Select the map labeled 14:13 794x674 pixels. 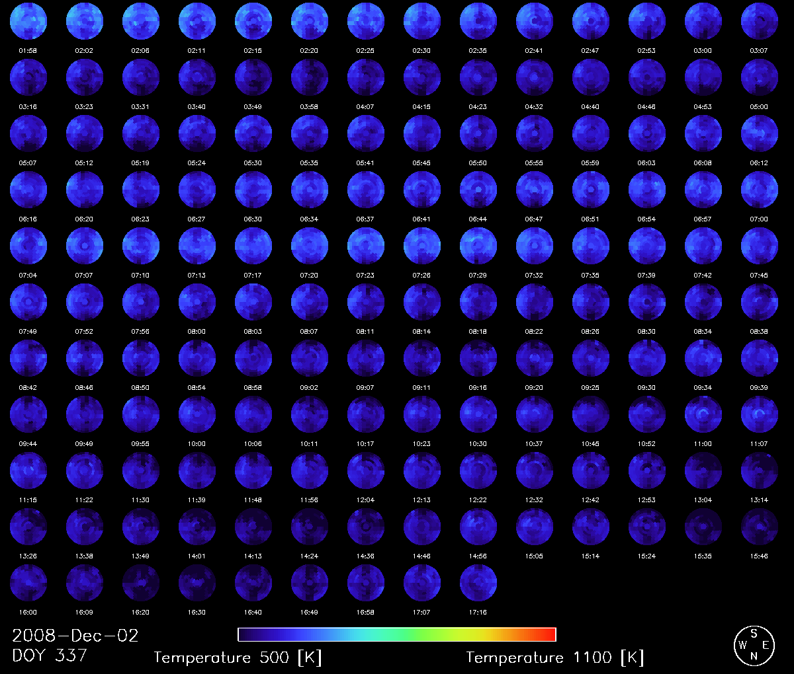(x=253, y=527)
